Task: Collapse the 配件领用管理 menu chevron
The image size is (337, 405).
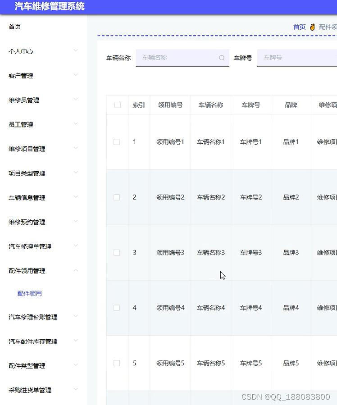Action: pyautogui.click(x=76, y=270)
